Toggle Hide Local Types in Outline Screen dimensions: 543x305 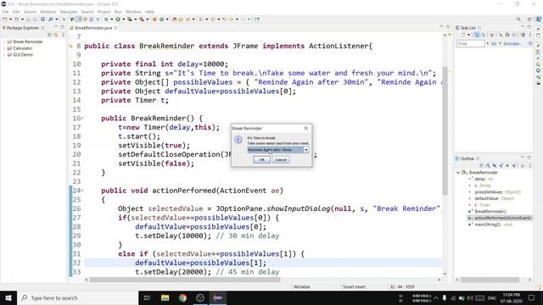(514, 165)
